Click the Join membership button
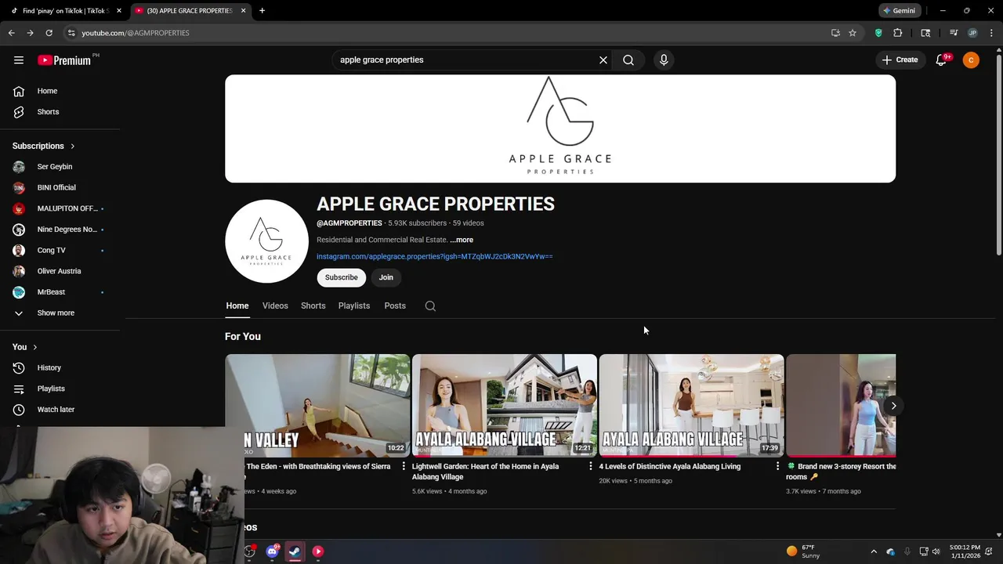 [386, 277]
